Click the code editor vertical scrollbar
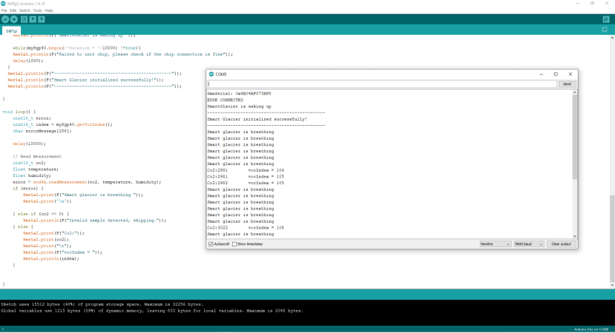Image resolution: width=615 pixels, height=333 pixels. coord(612,239)
